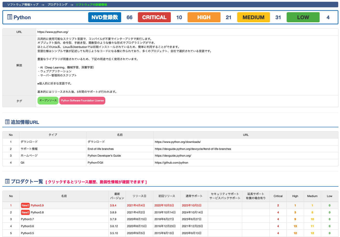Click the Low column header

pyautogui.click(x=329, y=196)
